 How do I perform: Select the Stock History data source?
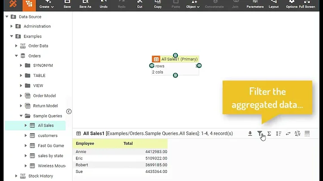40,176
